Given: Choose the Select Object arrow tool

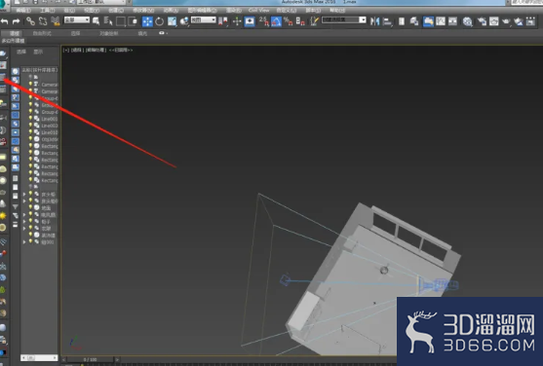Looking at the screenshot, I should [96, 21].
